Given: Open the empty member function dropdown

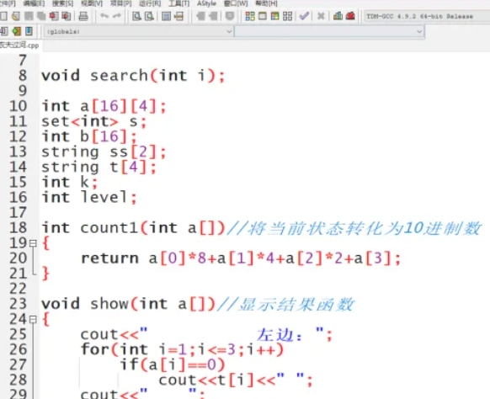Looking at the screenshot, I should [329, 31].
